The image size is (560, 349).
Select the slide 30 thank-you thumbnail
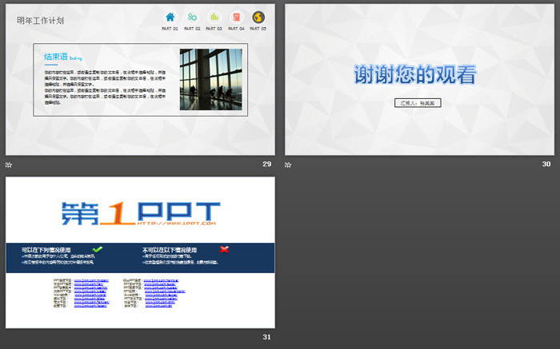pyautogui.click(x=418, y=79)
